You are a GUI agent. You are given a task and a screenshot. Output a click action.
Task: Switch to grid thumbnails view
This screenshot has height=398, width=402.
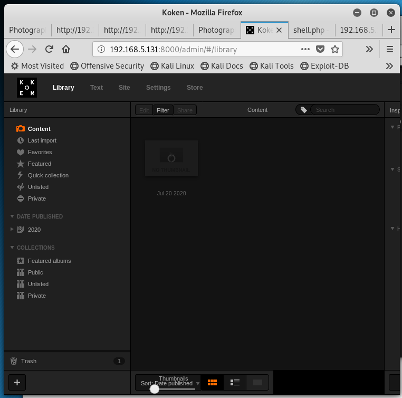coord(212,383)
